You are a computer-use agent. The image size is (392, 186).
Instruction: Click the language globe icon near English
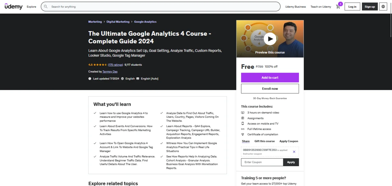tap(123, 78)
